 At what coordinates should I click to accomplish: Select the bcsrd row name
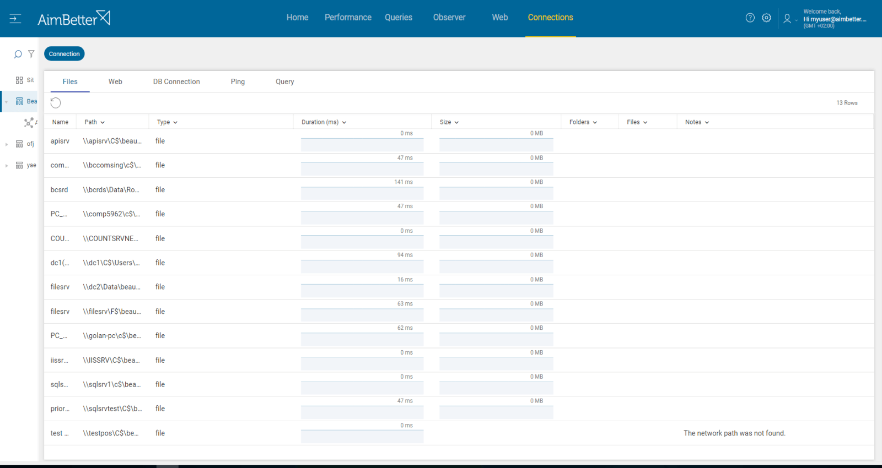(59, 190)
